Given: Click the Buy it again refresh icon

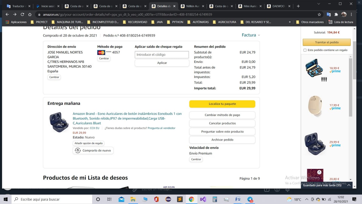Looking at the screenshot, I should point(78,150).
